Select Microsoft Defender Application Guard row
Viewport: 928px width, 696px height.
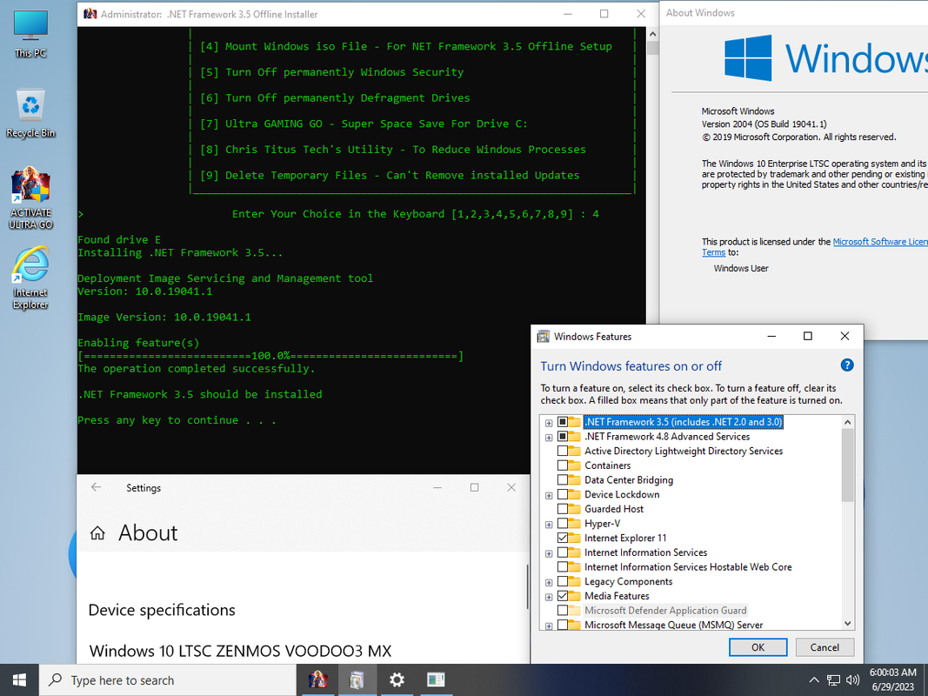(x=665, y=610)
